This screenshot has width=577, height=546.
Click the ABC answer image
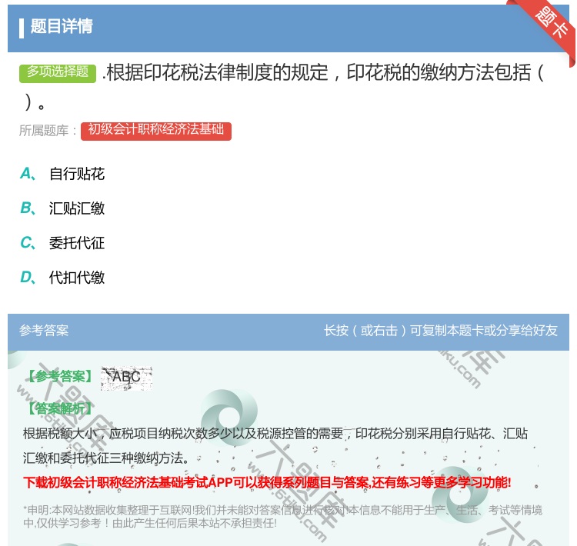(127, 378)
